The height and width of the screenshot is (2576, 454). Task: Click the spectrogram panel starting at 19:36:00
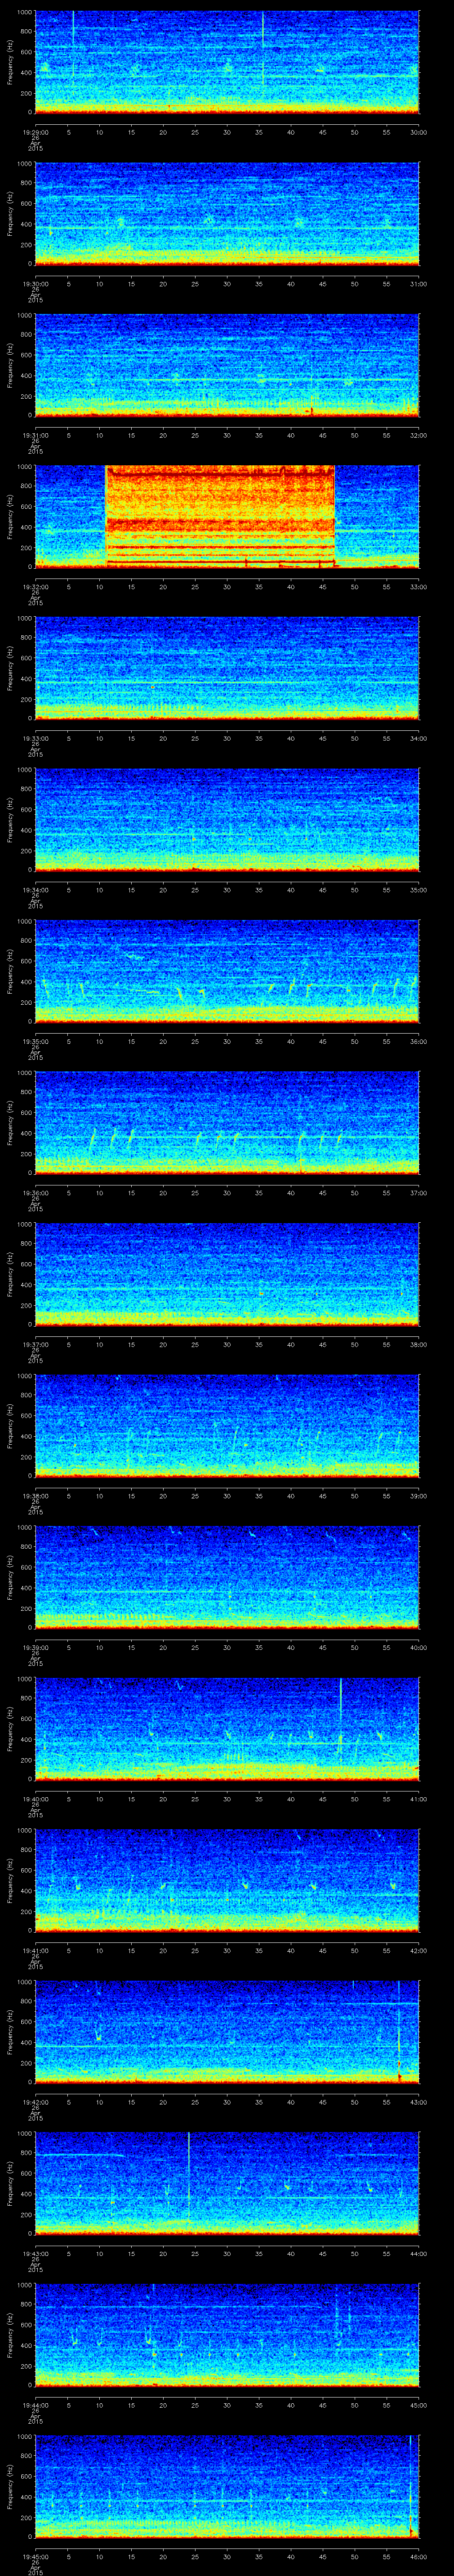coord(227,1123)
